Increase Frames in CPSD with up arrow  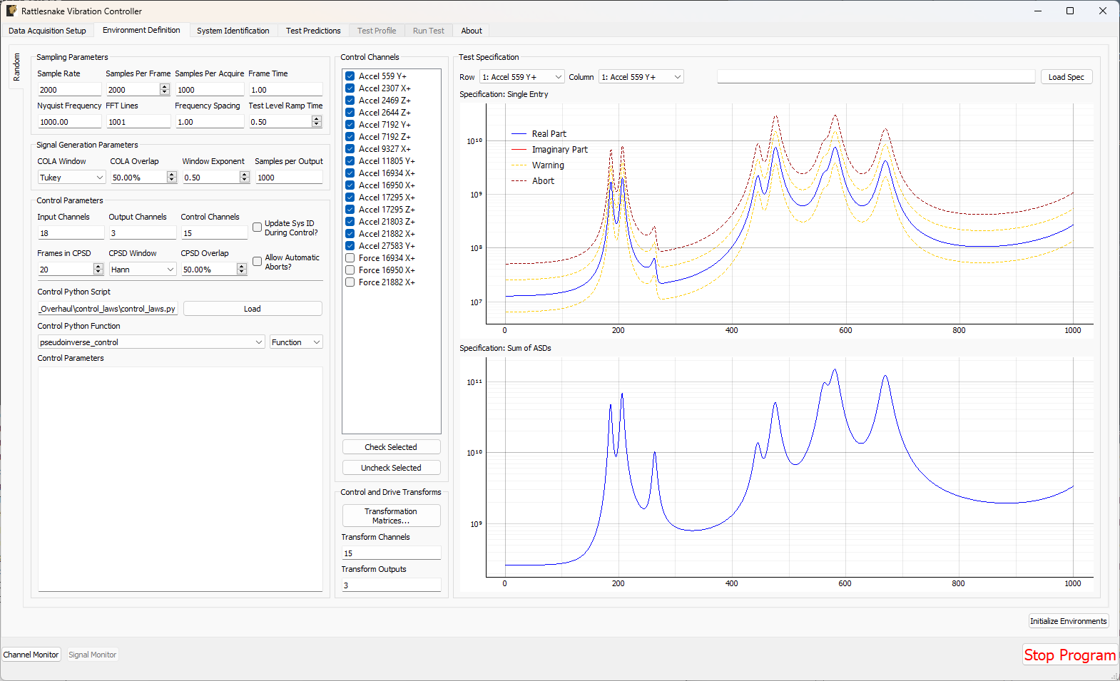98,266
